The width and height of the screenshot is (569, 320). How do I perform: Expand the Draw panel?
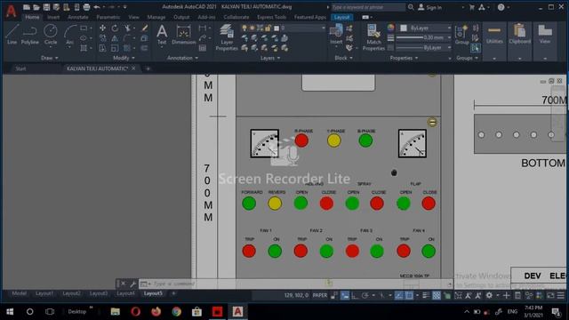tap(50, 58)
